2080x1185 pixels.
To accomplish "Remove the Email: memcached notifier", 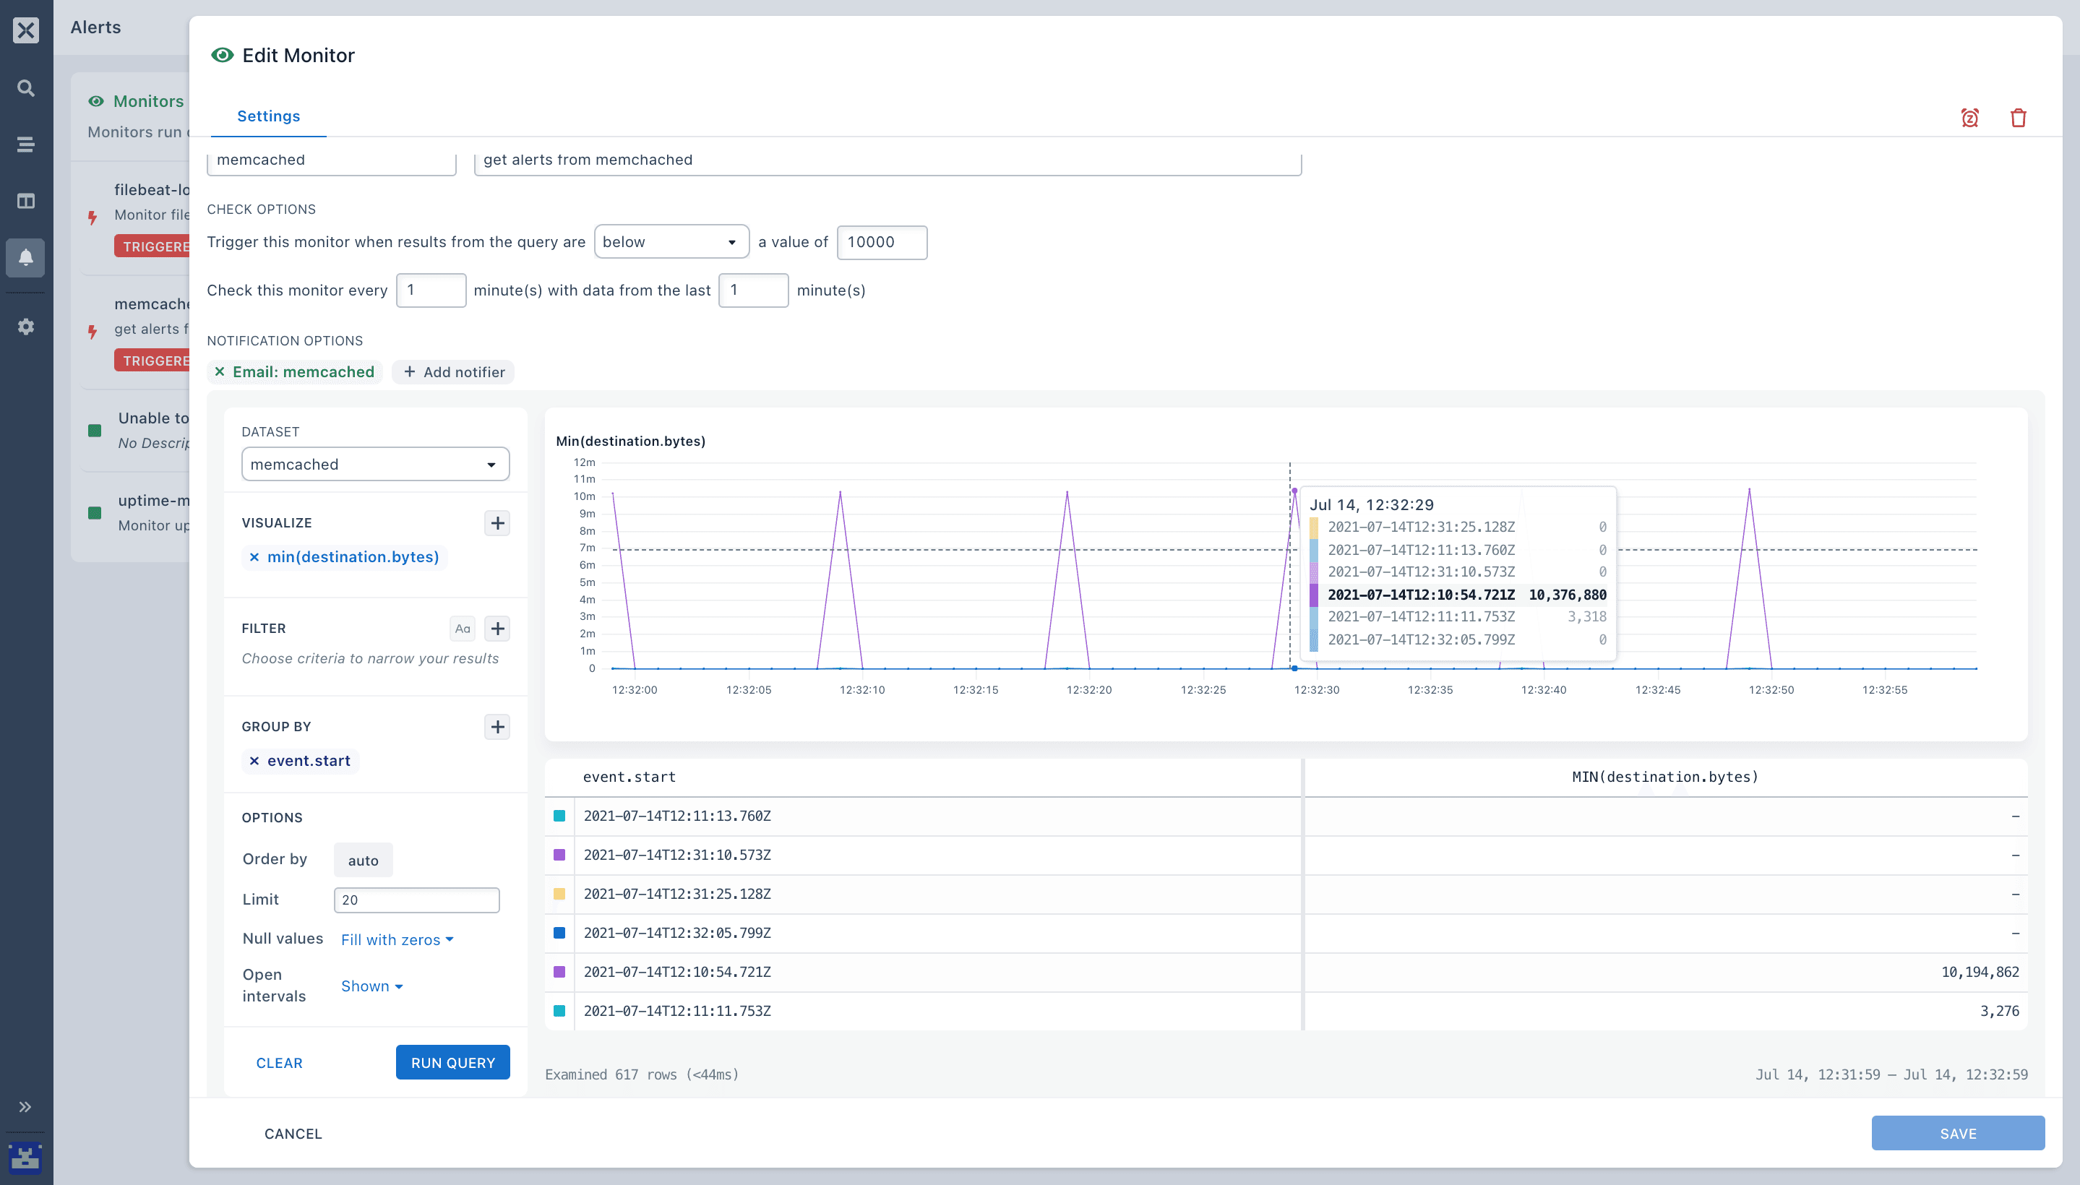I will coord(220,372).
